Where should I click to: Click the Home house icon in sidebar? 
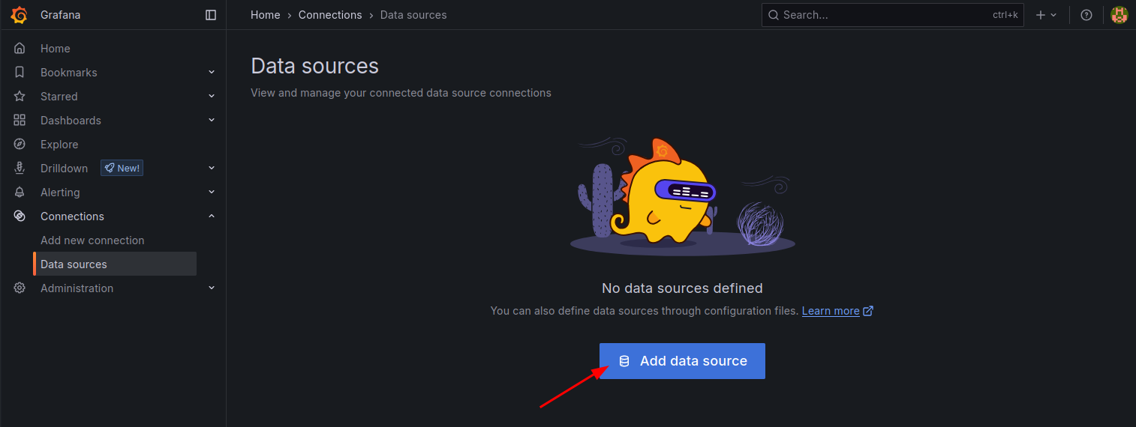20,49
